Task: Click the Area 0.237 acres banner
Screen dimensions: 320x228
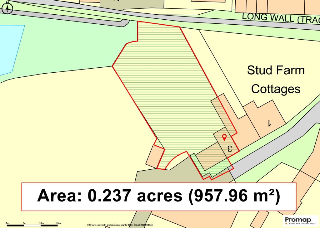Action: point(159,196)
